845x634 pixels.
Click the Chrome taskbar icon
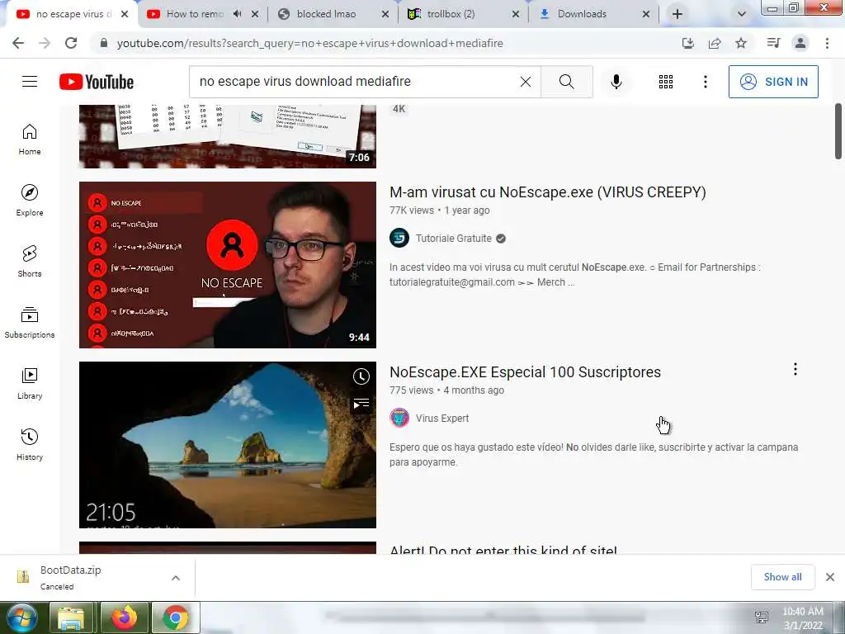pos(176,617)
